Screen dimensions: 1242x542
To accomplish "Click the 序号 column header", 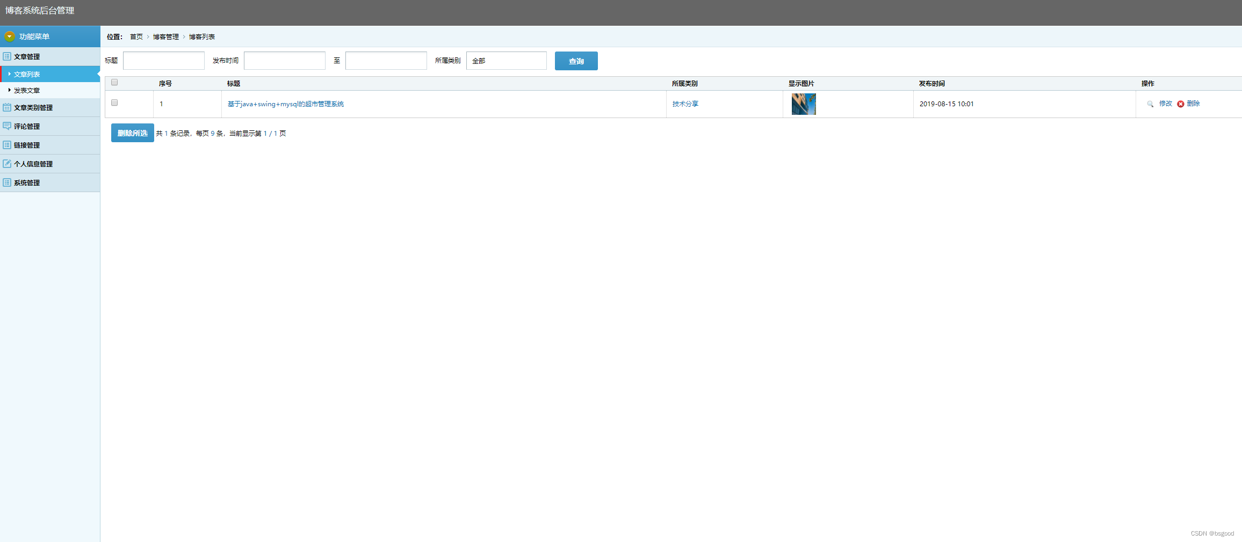I will [x=165, y=84].
